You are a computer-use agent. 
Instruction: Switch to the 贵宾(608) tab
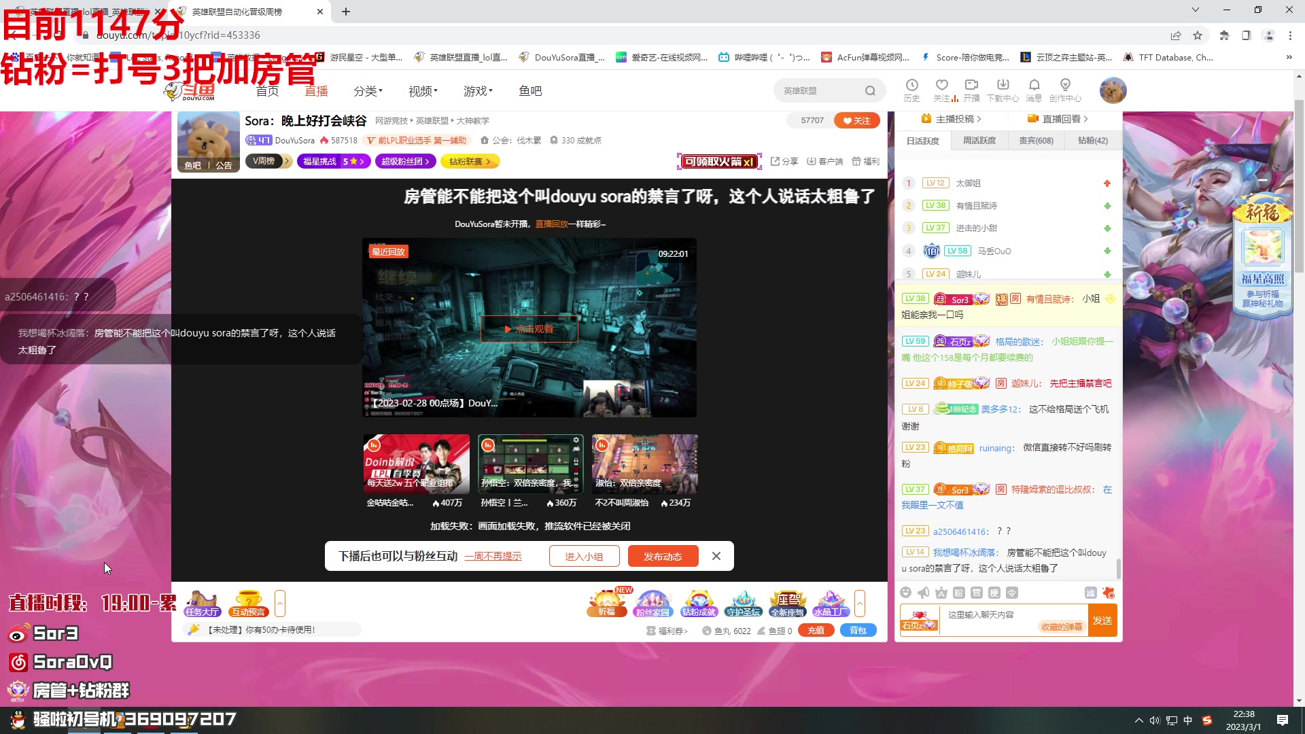pos(1036,141)
